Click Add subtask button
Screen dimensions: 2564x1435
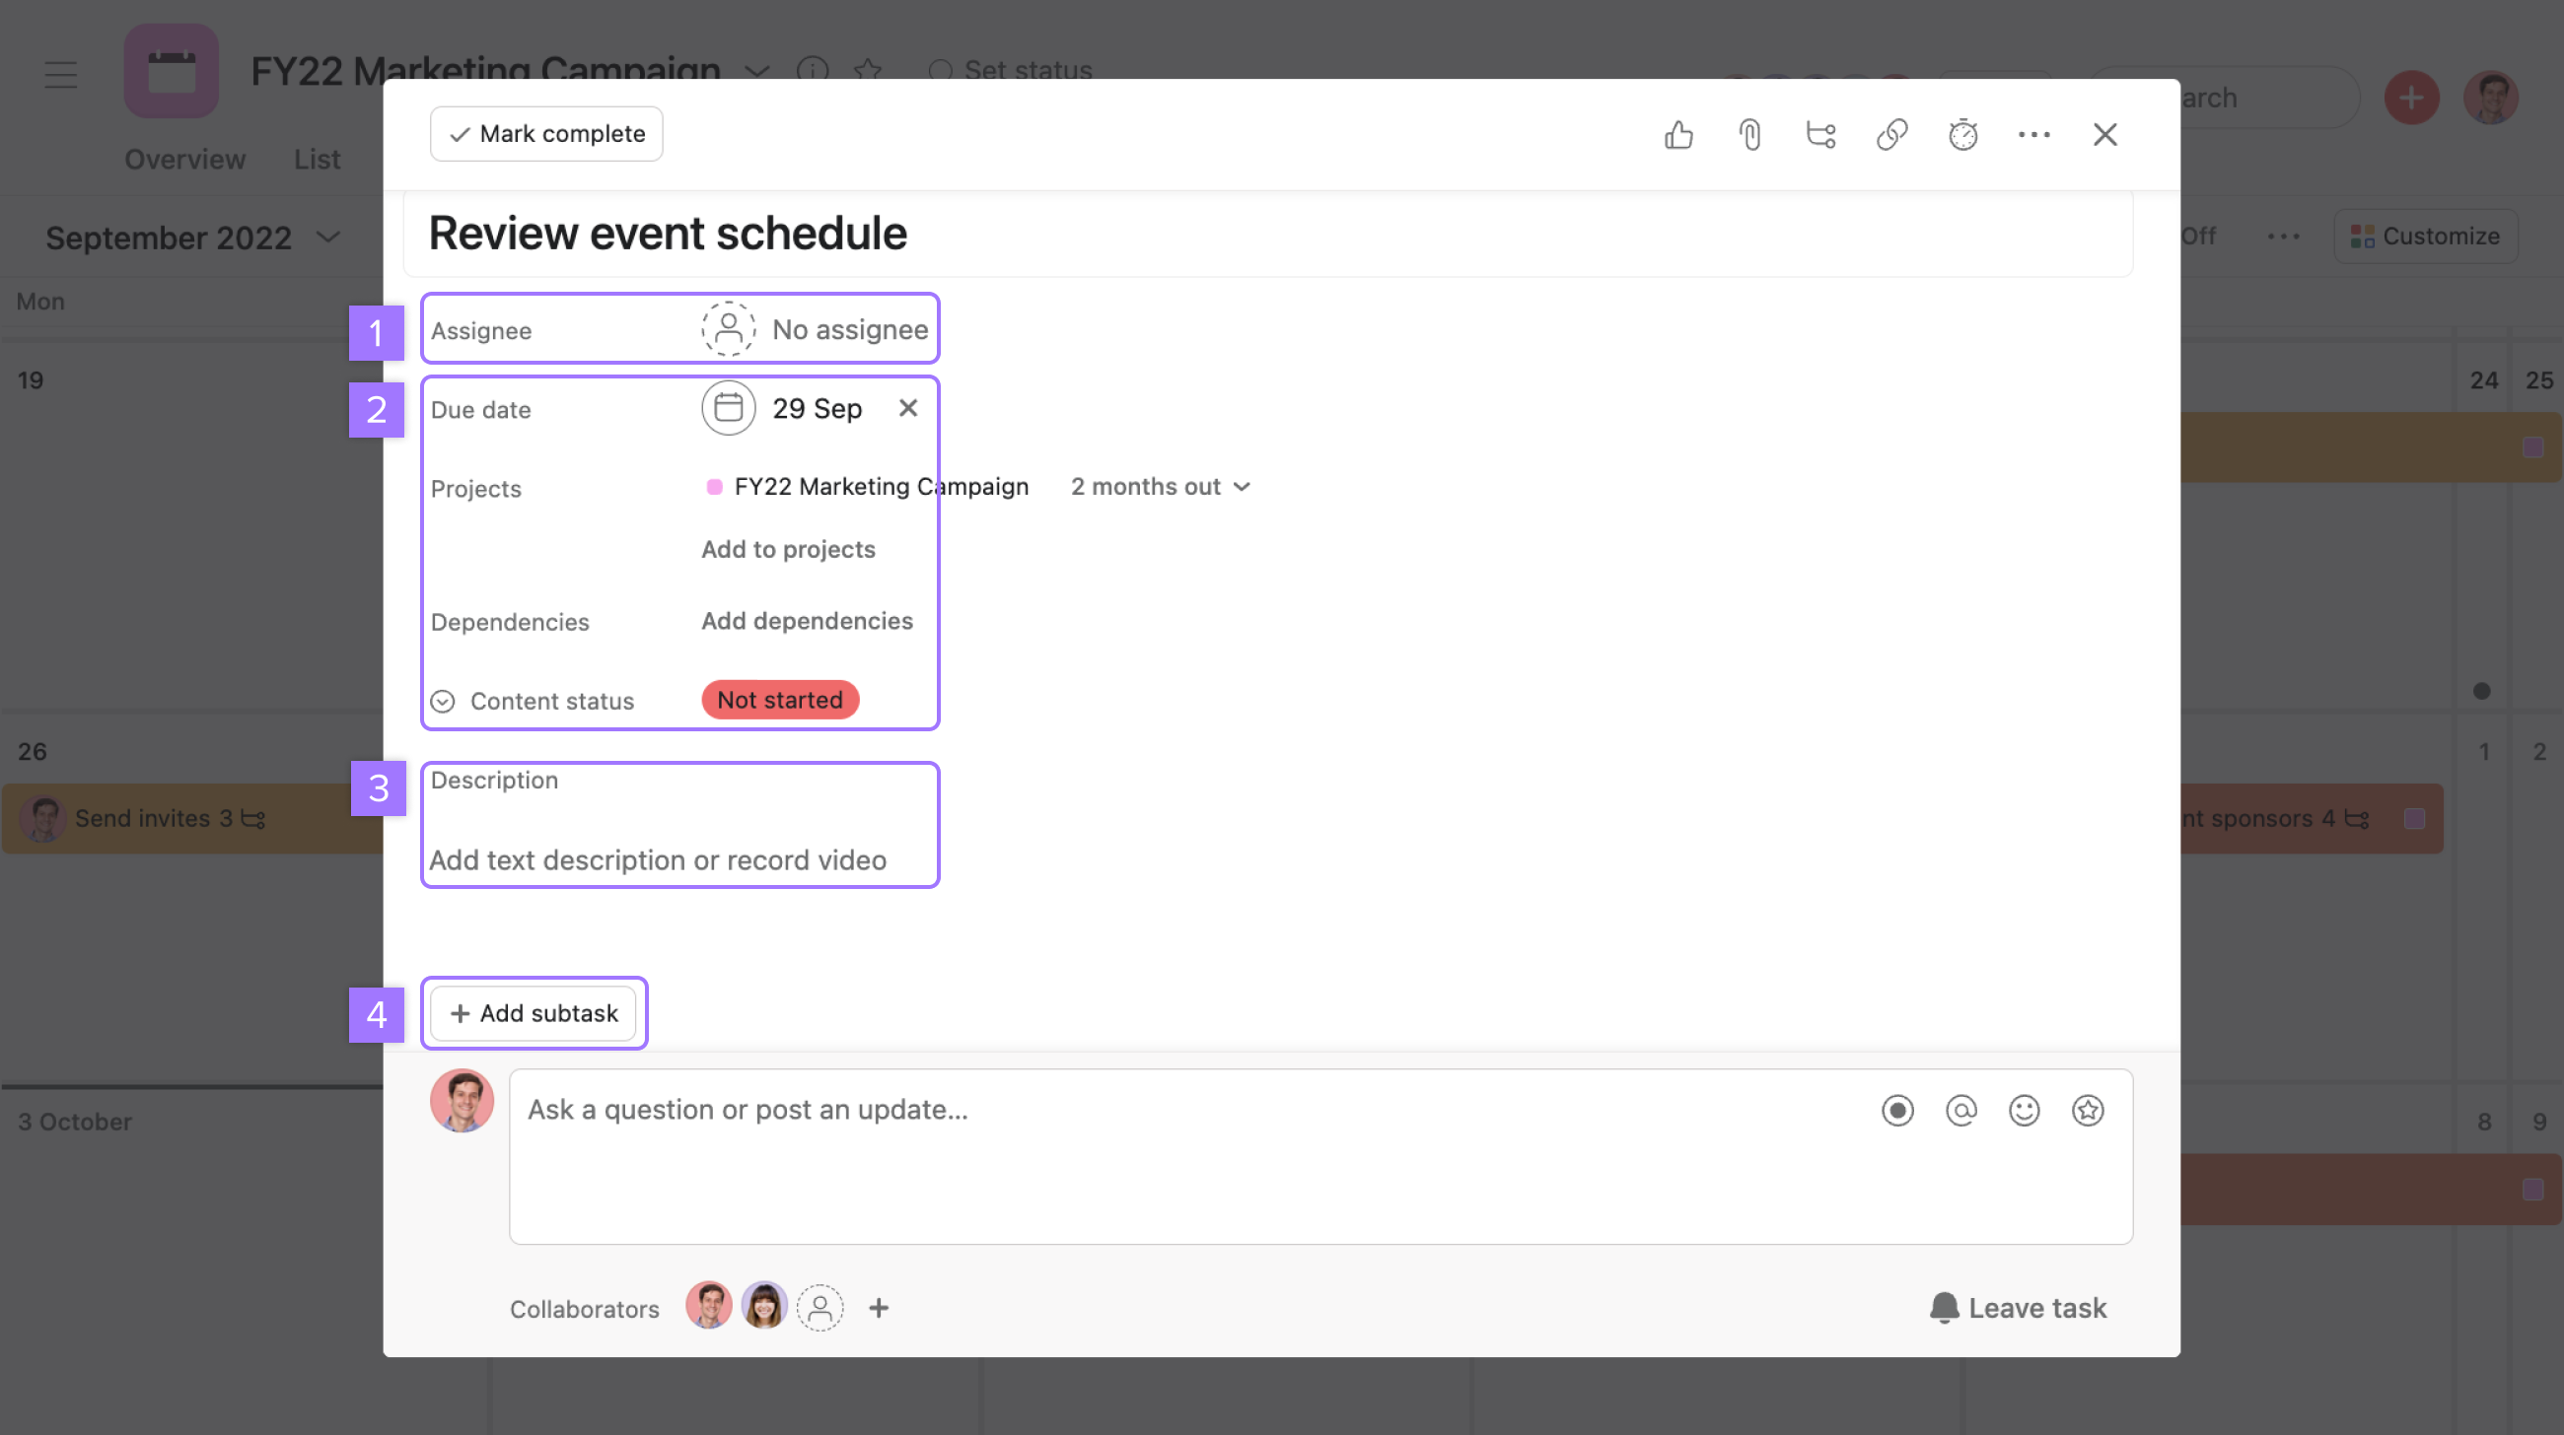pos(534,1012)
